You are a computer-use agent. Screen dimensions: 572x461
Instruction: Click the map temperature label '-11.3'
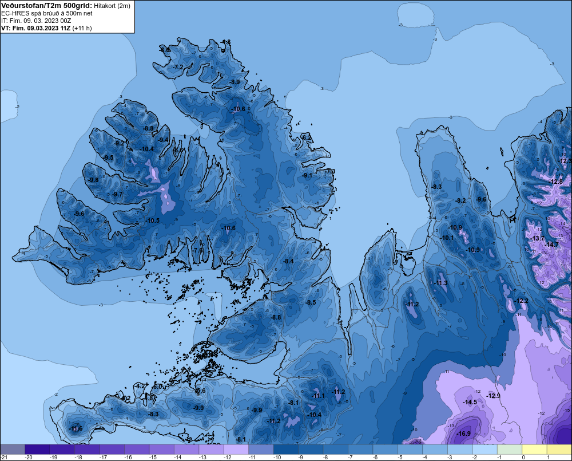click(440, 283)
